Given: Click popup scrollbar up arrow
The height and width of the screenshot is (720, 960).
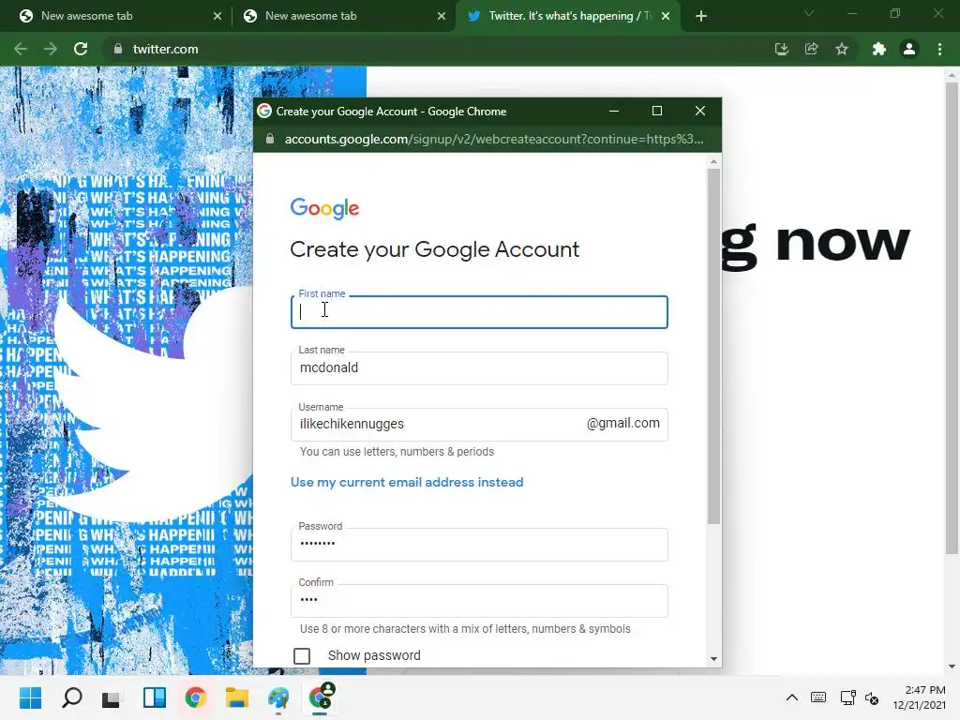Looking at the screenshot, I should [x=713, y=161].
